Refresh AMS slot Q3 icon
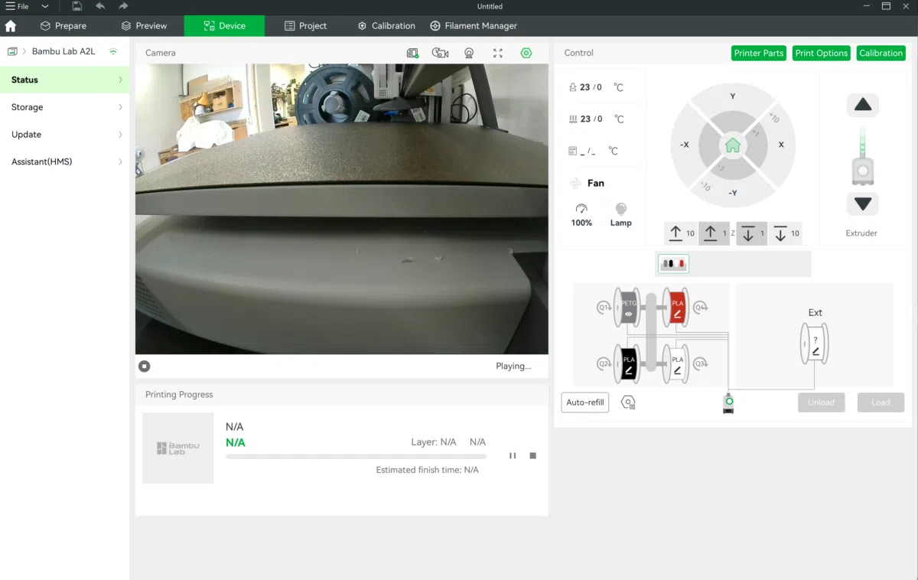918x580 pixels. (x=701, y=363)
